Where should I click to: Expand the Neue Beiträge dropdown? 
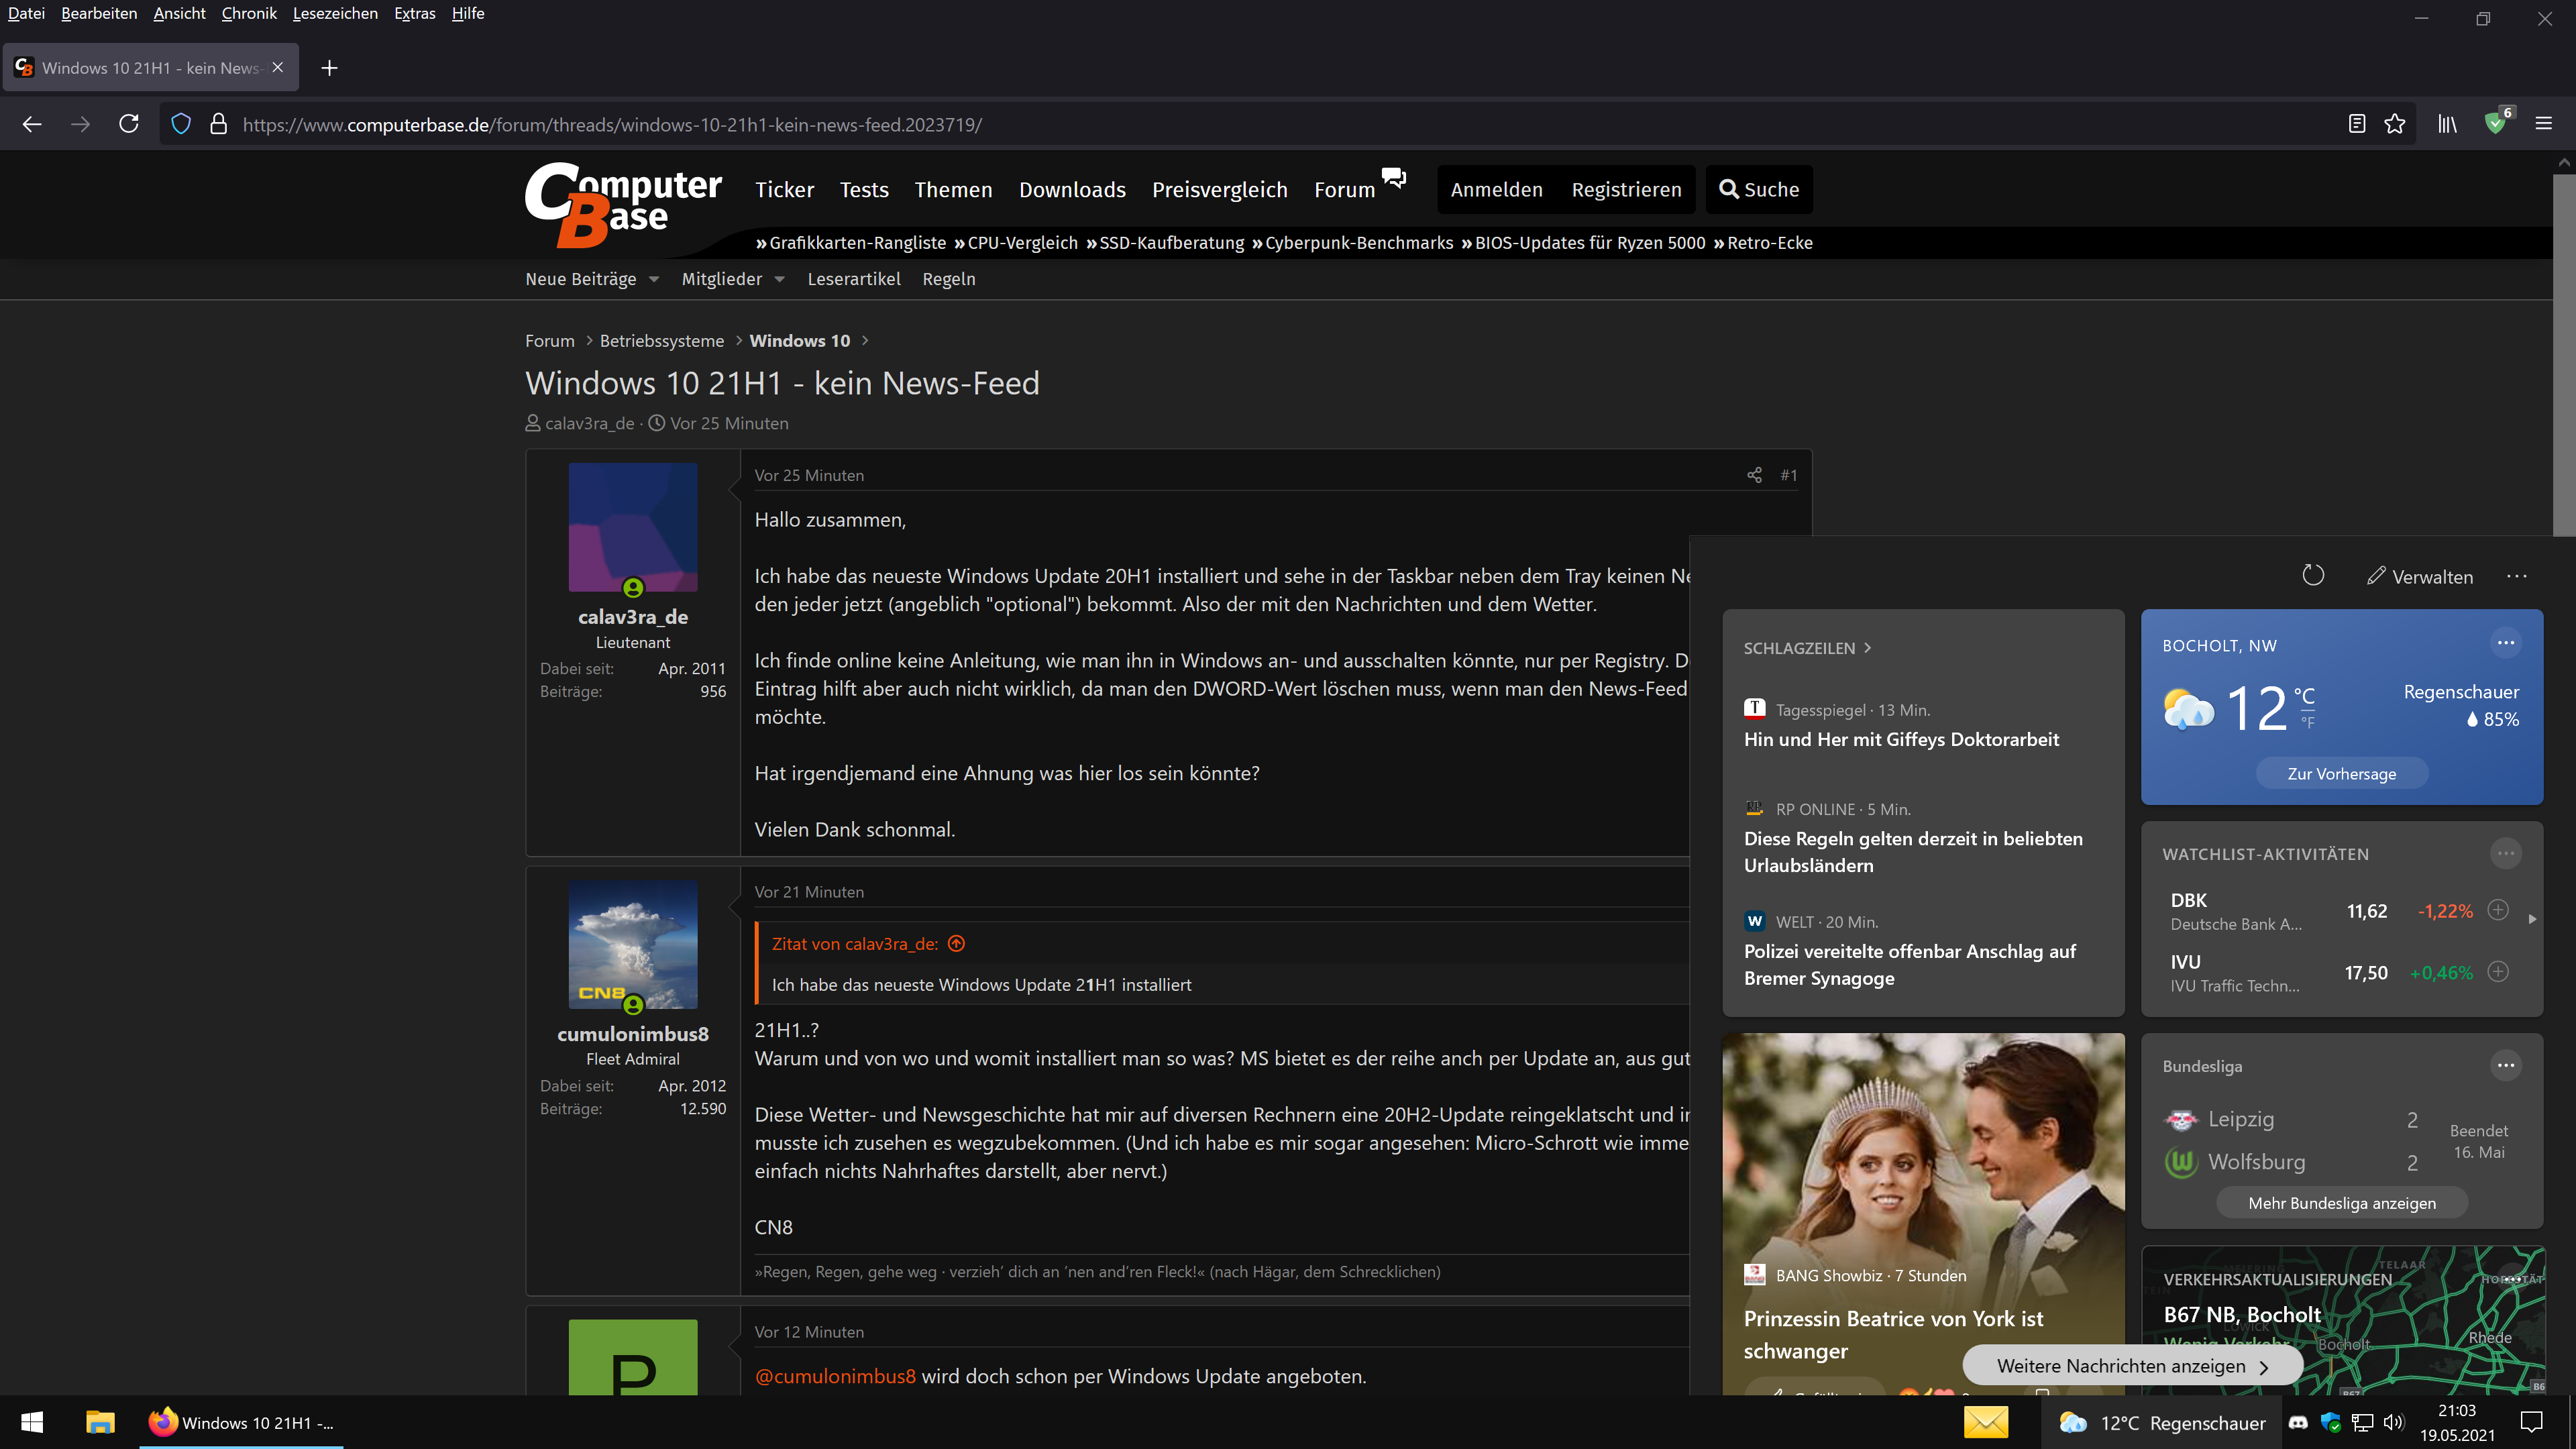click(x=654, y=280)
